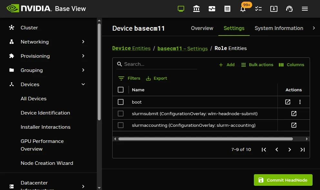The image size is (320, 190).
Task: Open the slurmaccounting role edit icon
Action: pyautogui.click(x=294, y=125)
